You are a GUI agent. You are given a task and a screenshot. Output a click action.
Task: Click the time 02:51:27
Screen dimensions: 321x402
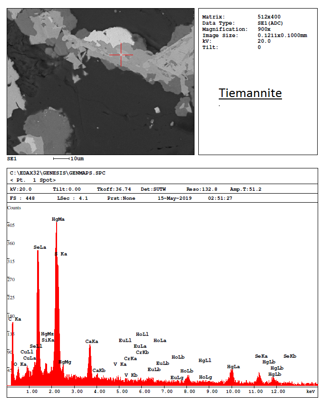[x=220, y=198]
